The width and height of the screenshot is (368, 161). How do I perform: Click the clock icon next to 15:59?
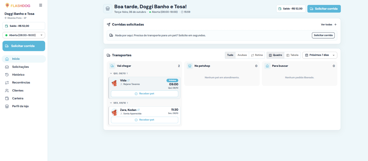182,12
